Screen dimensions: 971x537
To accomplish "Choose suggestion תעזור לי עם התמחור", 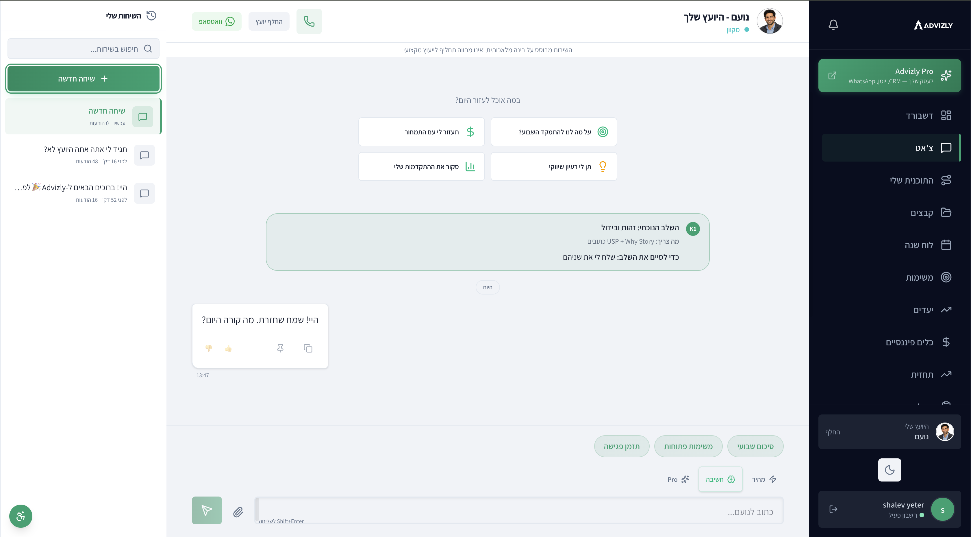I will [x=421, y=132].
